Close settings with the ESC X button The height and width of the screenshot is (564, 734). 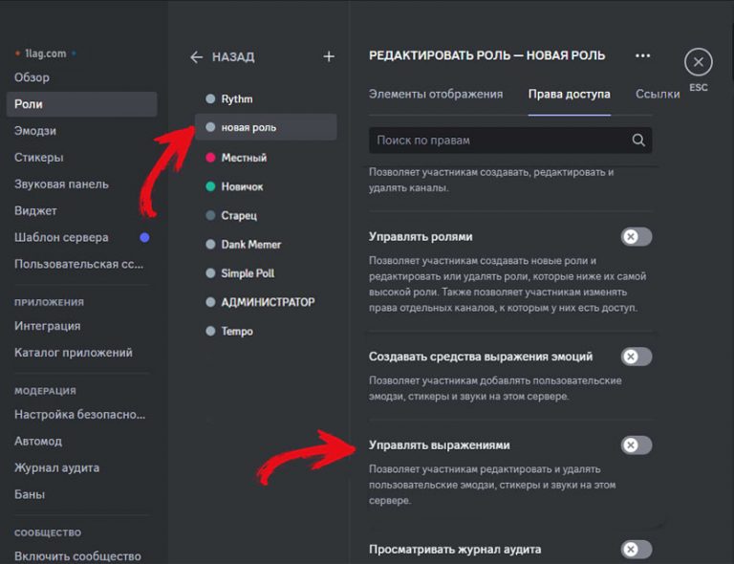click(x=699, y=63)
